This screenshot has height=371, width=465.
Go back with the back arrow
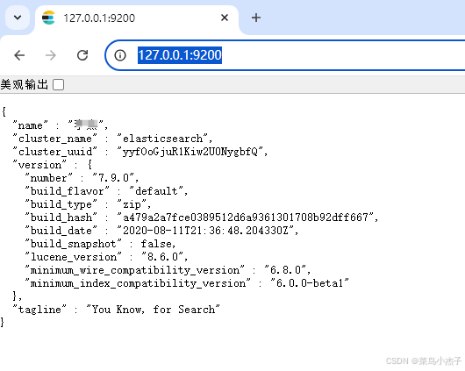(19, 55)
